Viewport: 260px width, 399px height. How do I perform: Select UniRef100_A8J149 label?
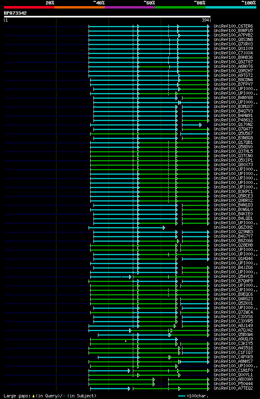click(233, 326)
